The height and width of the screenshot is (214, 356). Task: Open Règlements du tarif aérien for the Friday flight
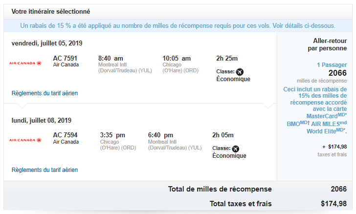[x=44, y=93]
